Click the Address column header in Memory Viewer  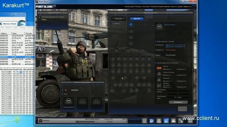(6, 33)
